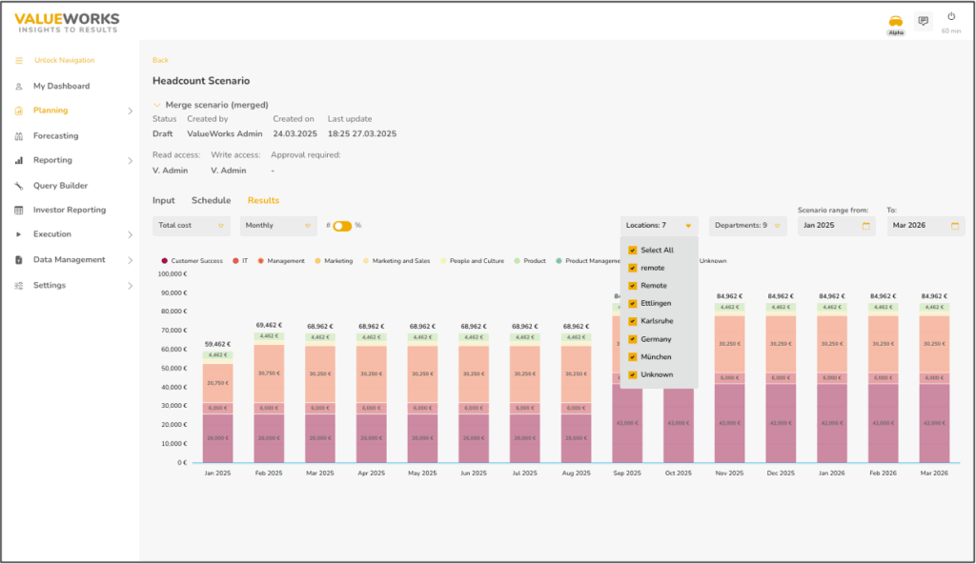This screenshot has width=976, height=564.
Task: Click the Customer Success legend color dot
Action: pos(165,260)
